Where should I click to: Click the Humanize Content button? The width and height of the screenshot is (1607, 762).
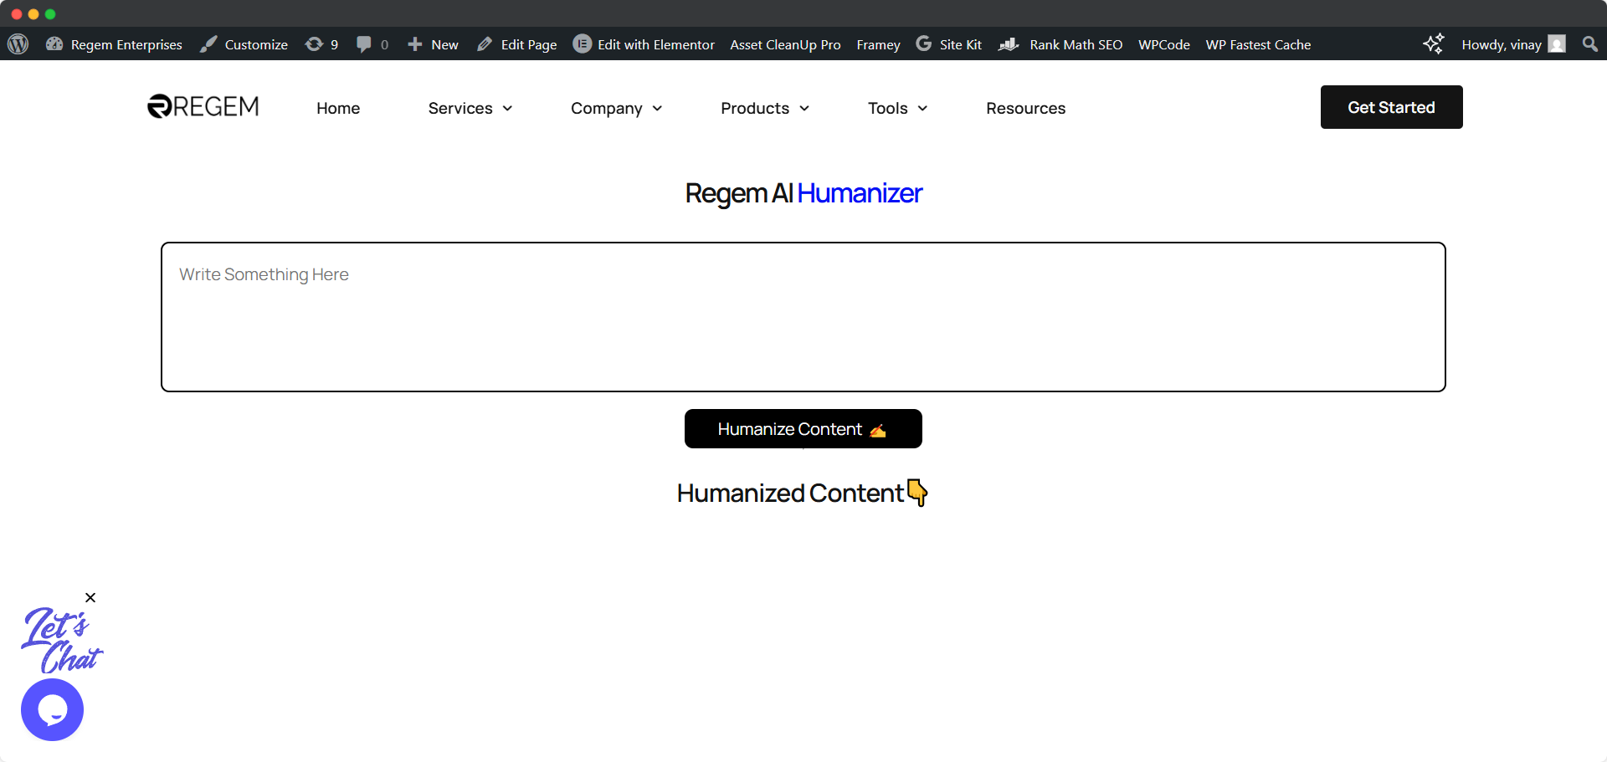(803, 428)
